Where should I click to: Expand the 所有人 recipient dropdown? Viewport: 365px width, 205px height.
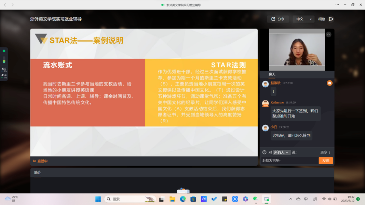[282, 152]
